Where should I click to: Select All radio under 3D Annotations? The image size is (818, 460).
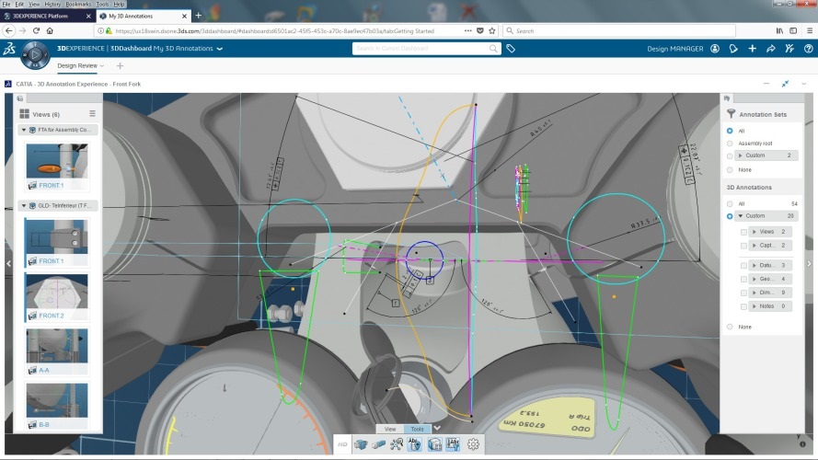coord(731,203)
